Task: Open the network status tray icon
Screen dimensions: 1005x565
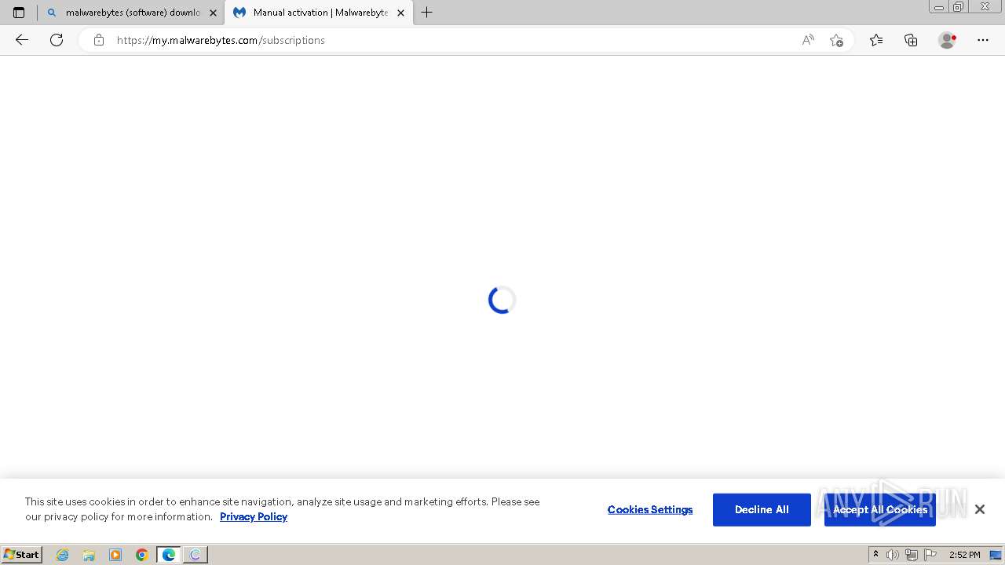Action: point(912,555)
